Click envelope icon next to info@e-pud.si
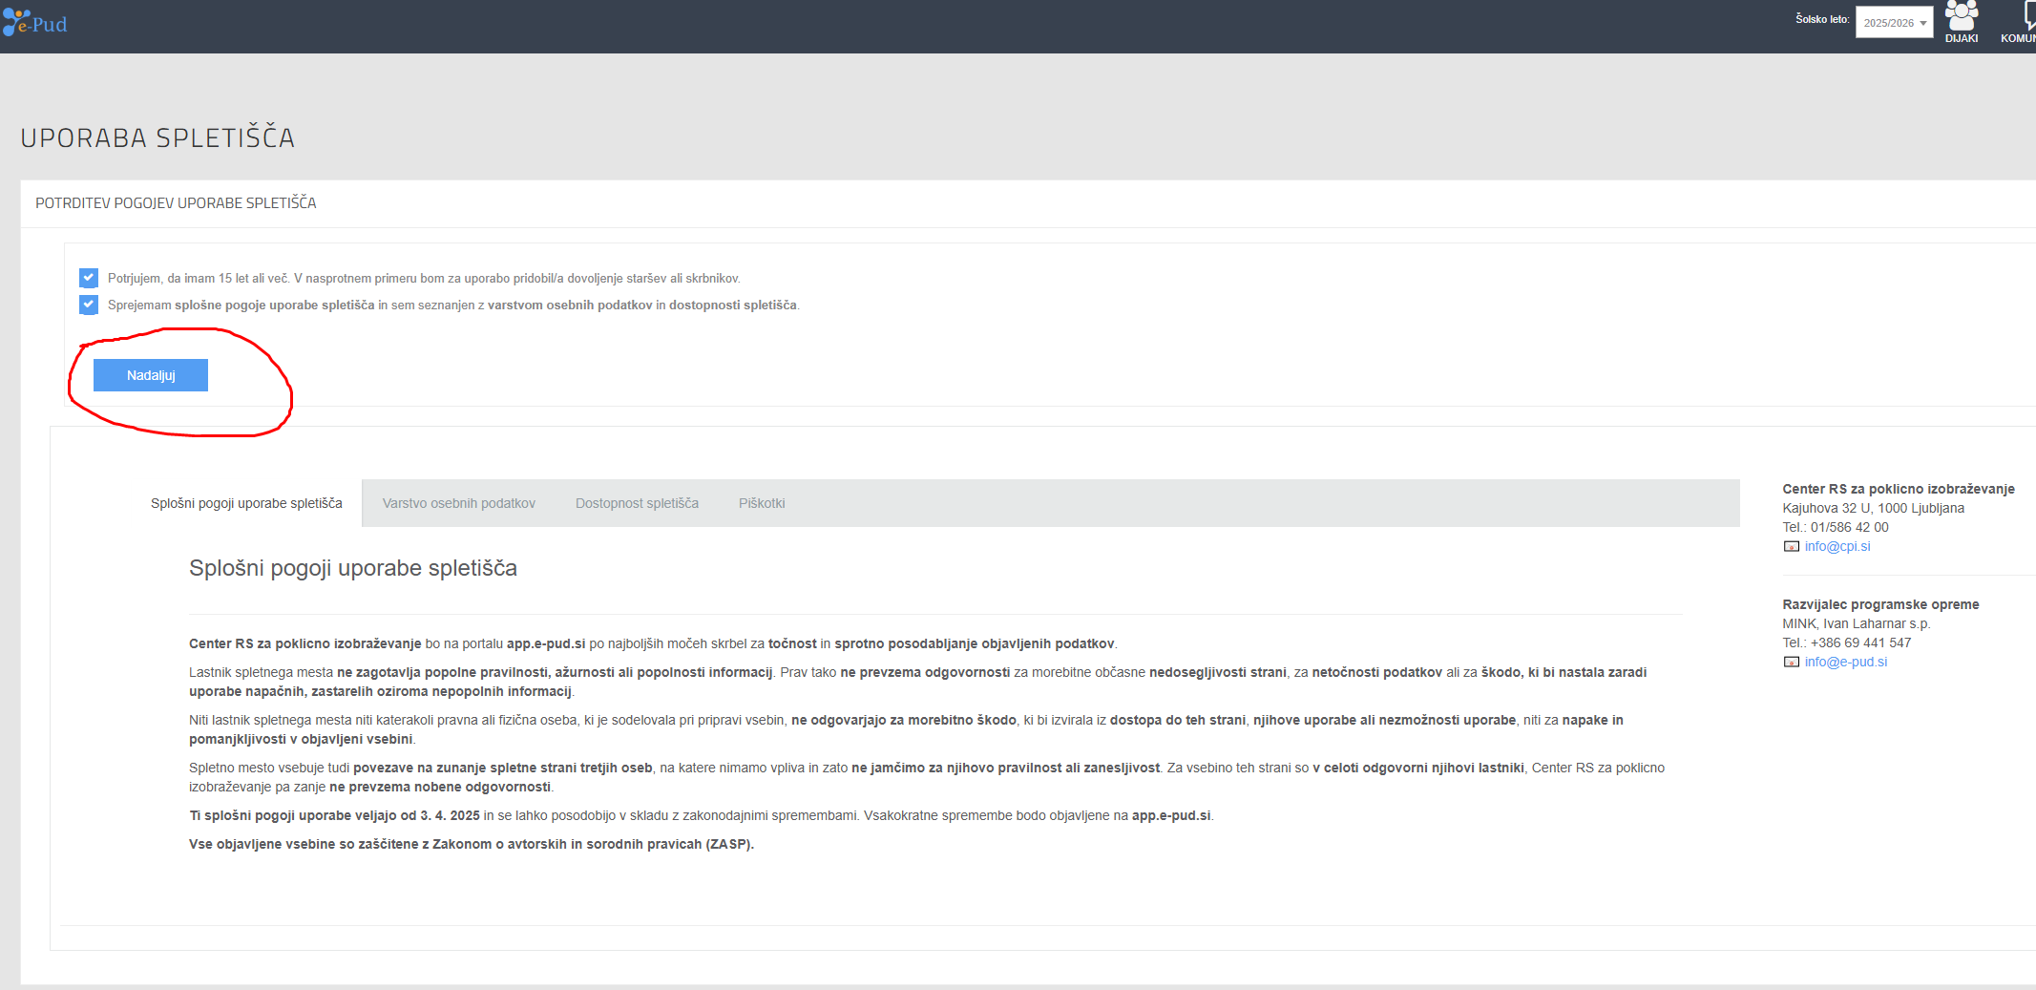 click(x=1792, y=663)
